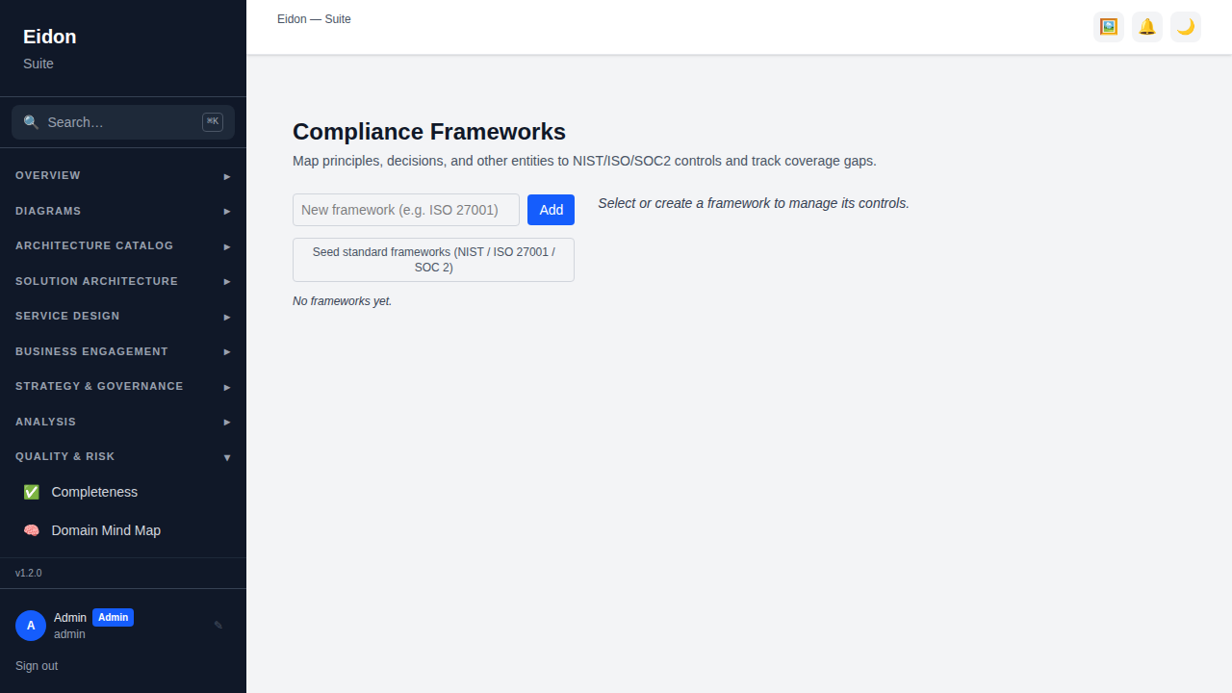Click the Eidon title in sidebar
This screenshot has height=693, width=1232.
pos(50,37)
